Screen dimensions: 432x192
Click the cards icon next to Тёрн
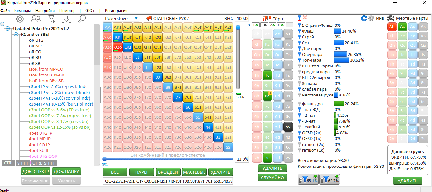click(x=267, y=18)
